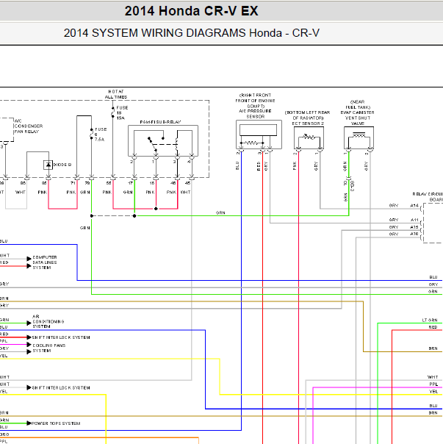Click terminal label 'A11' on relay circuit board
This screenshot has width=443, height=444.
point(414,220)
